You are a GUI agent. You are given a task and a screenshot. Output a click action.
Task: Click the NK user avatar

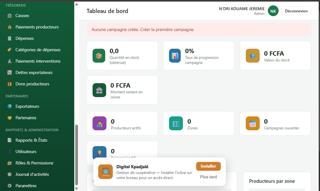point(273,11)
